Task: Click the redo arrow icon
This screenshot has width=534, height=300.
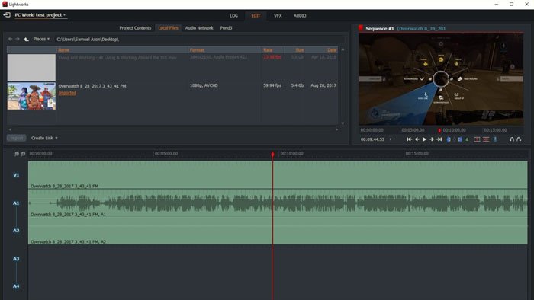Action: pyautogui.click(x=519, y=139)
